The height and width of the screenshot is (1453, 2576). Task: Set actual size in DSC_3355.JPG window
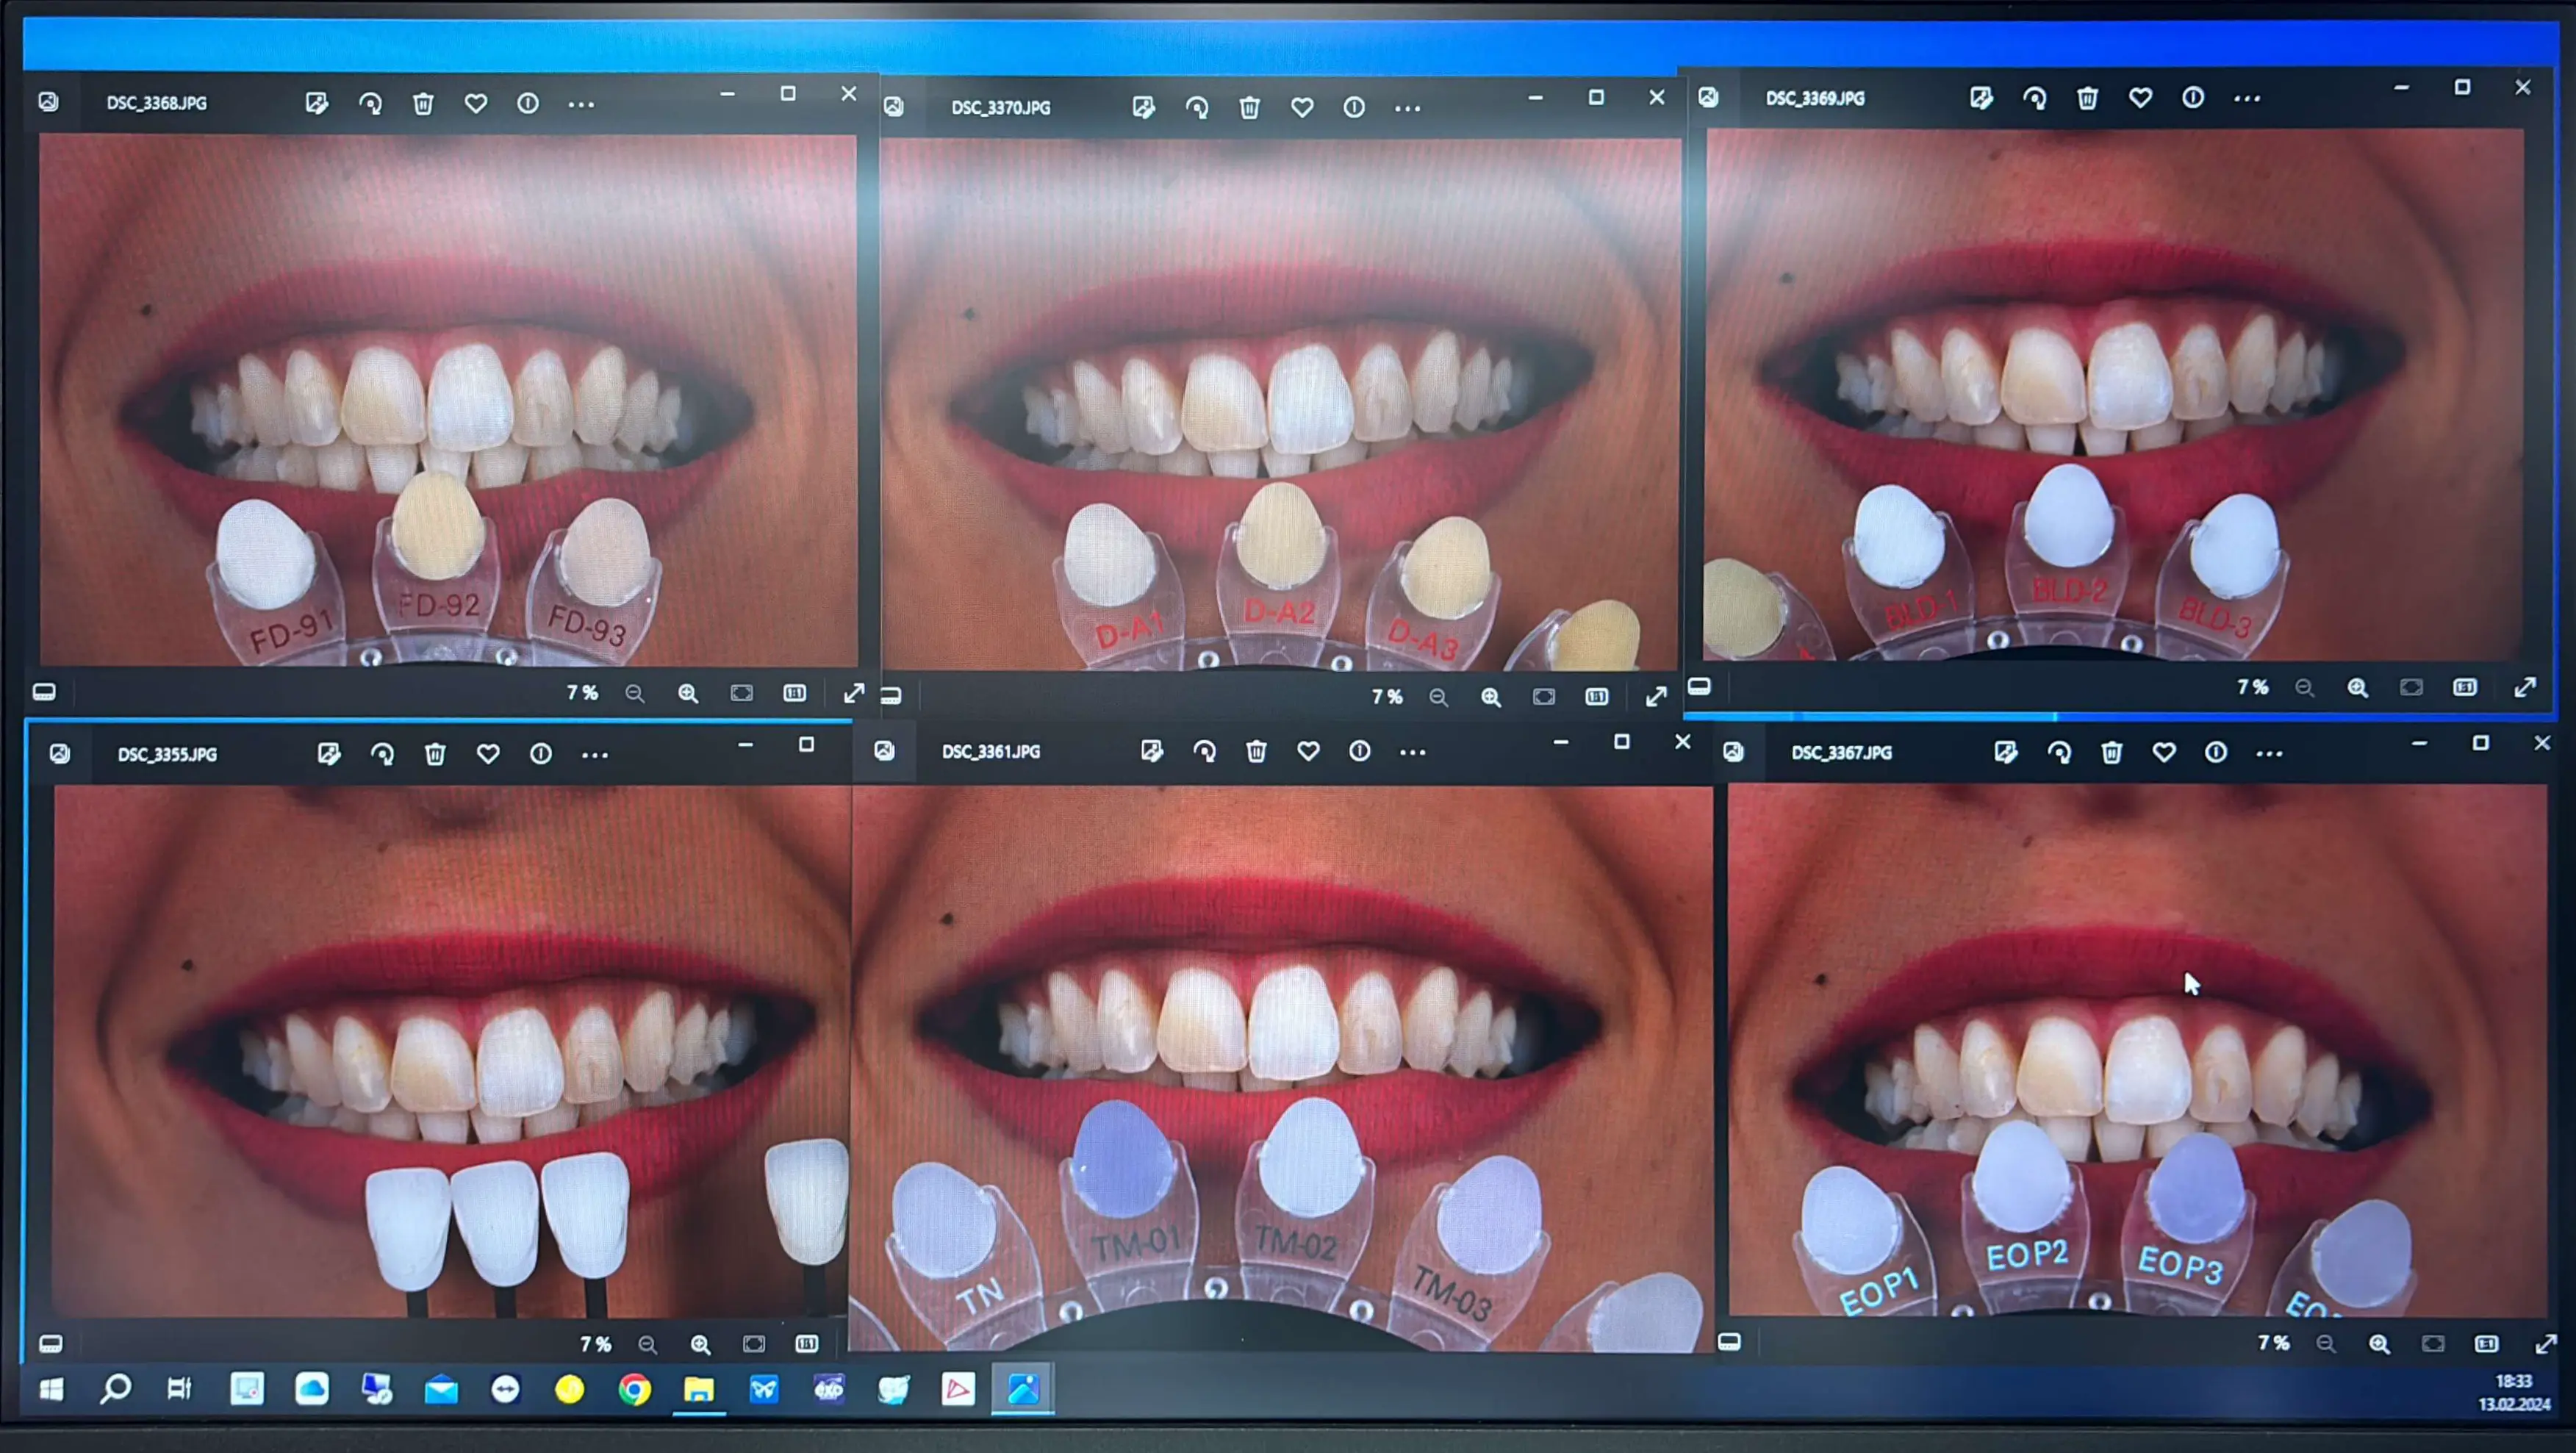(806, 1344)
